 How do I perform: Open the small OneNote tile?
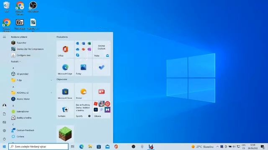(x=89, y=49)
